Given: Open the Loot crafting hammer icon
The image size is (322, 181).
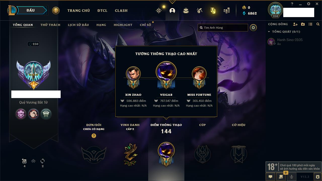Looking at the screenshot, I should (199, 11).
